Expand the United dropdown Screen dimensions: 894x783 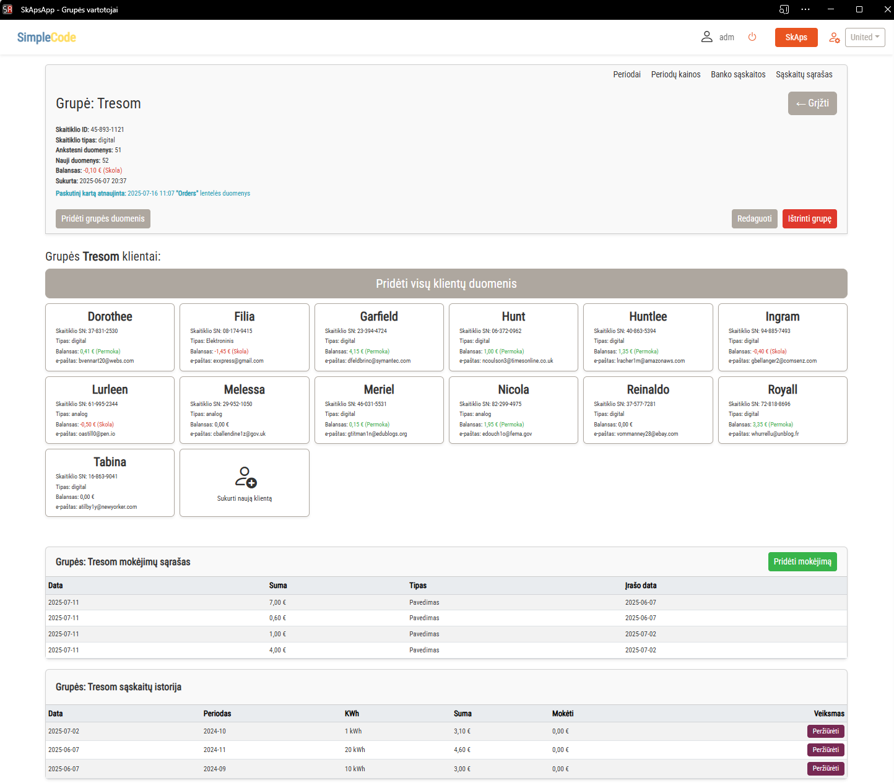864,37
